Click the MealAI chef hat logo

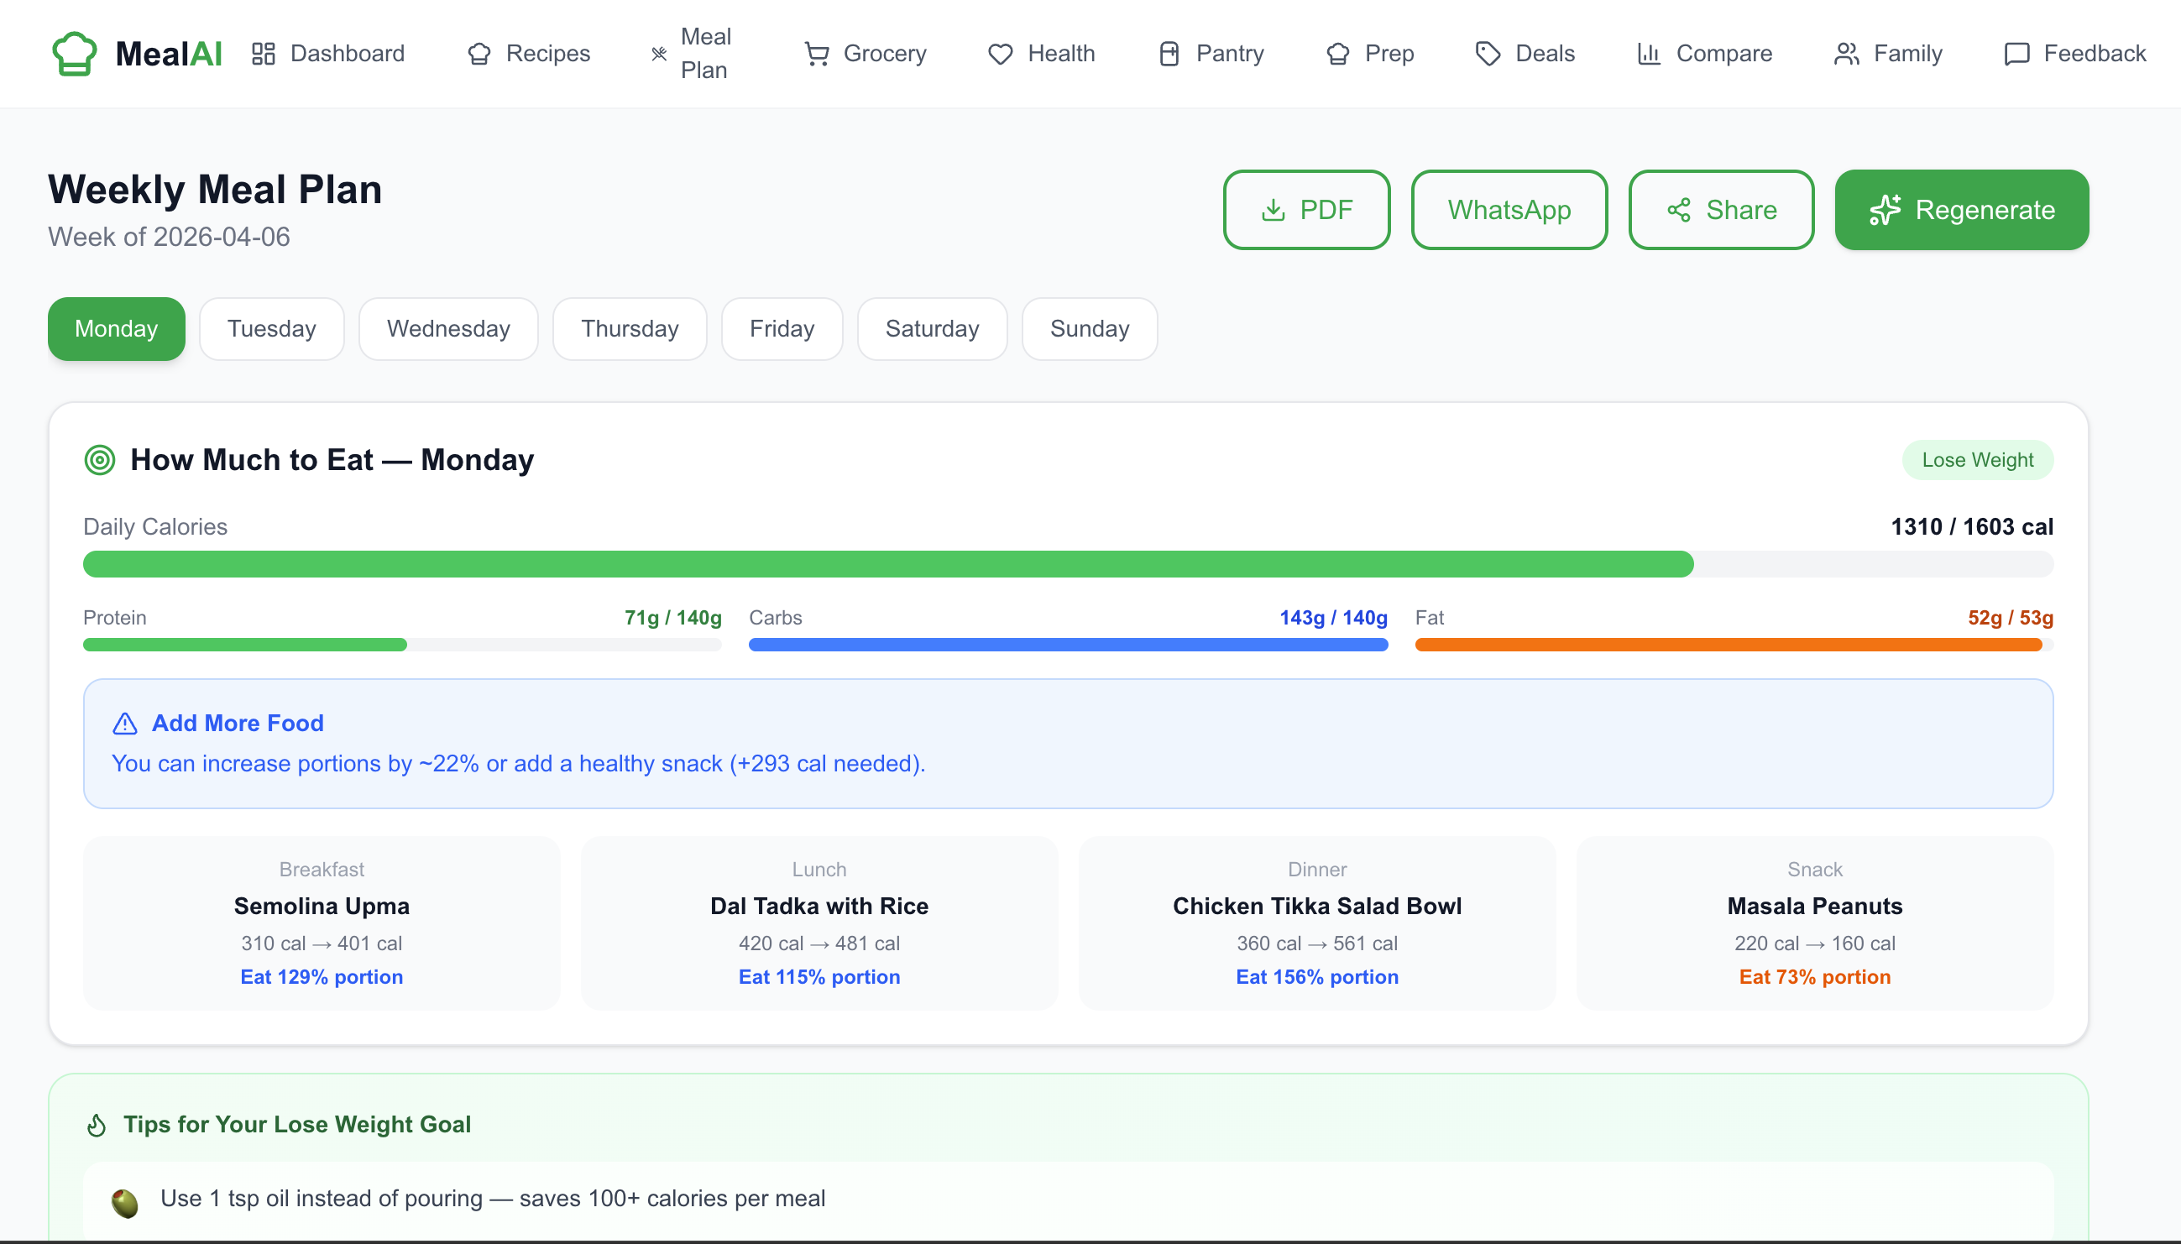[75, 54]
